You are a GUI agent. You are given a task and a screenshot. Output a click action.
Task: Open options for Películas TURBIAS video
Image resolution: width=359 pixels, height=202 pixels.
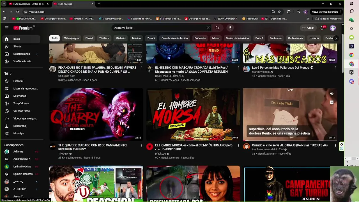(335, 146)
